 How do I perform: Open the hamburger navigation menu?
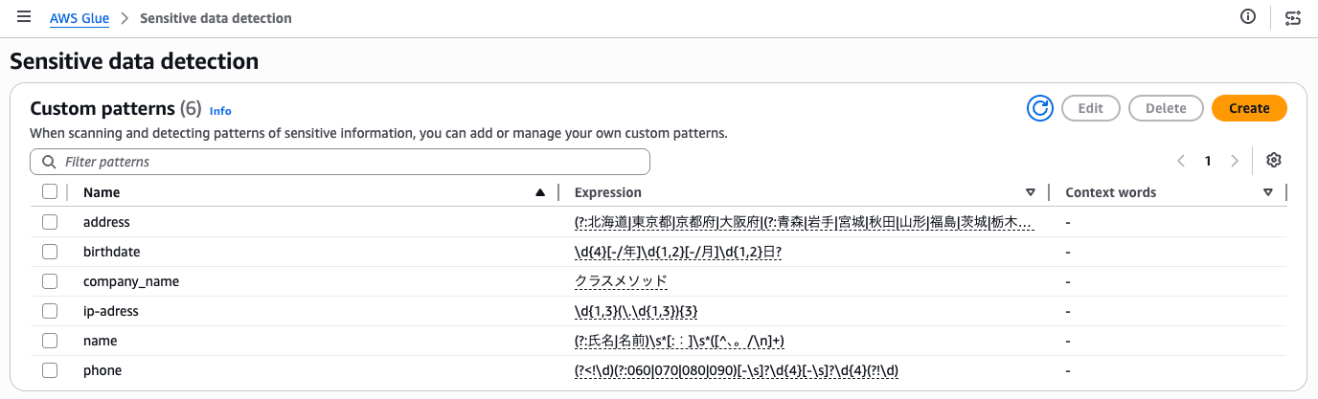pos(24,17)
